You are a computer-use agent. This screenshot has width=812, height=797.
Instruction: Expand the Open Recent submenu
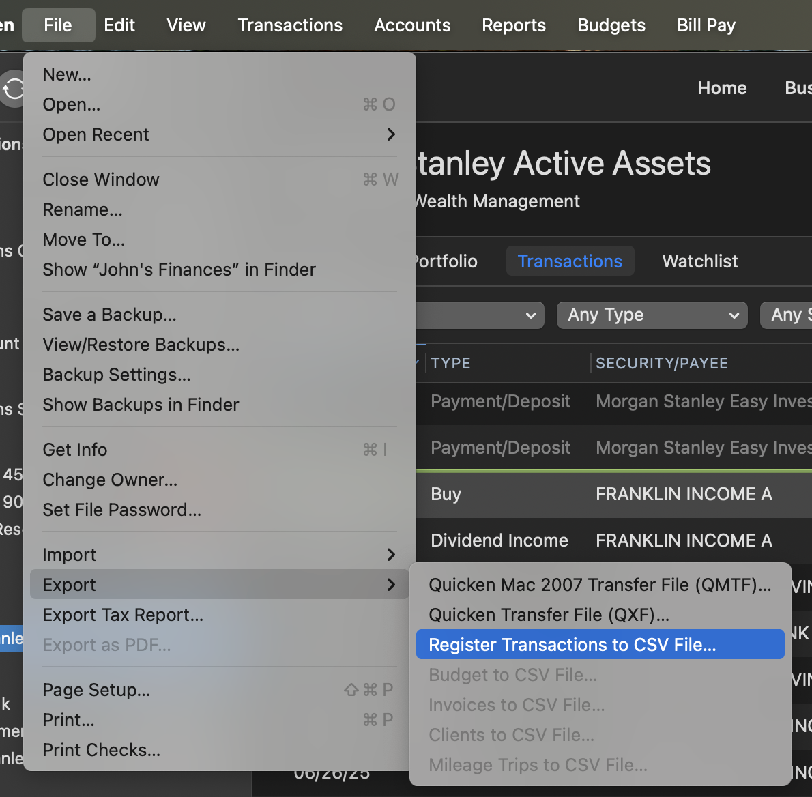coord(220,134)
